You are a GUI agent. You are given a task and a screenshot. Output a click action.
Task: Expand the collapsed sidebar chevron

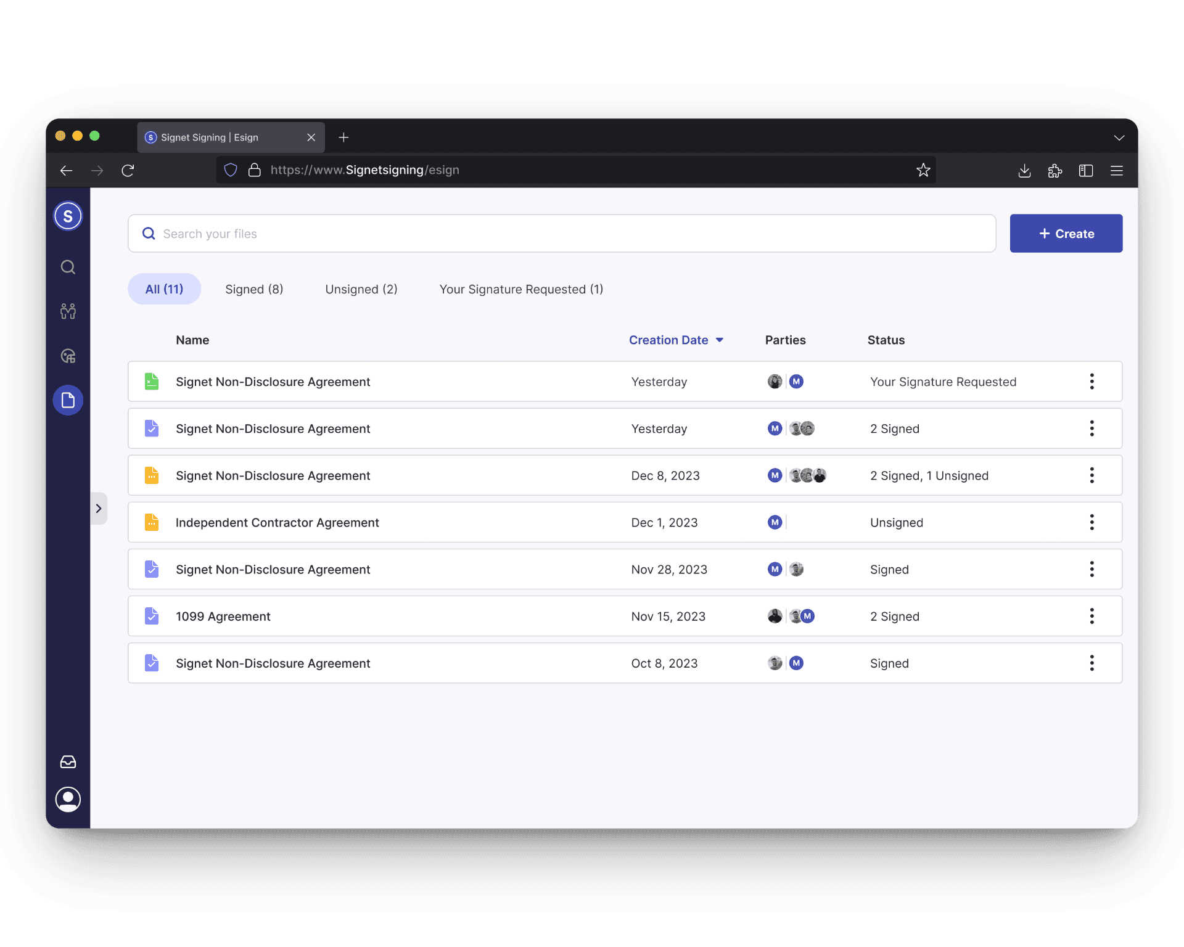tap(99, 508)
